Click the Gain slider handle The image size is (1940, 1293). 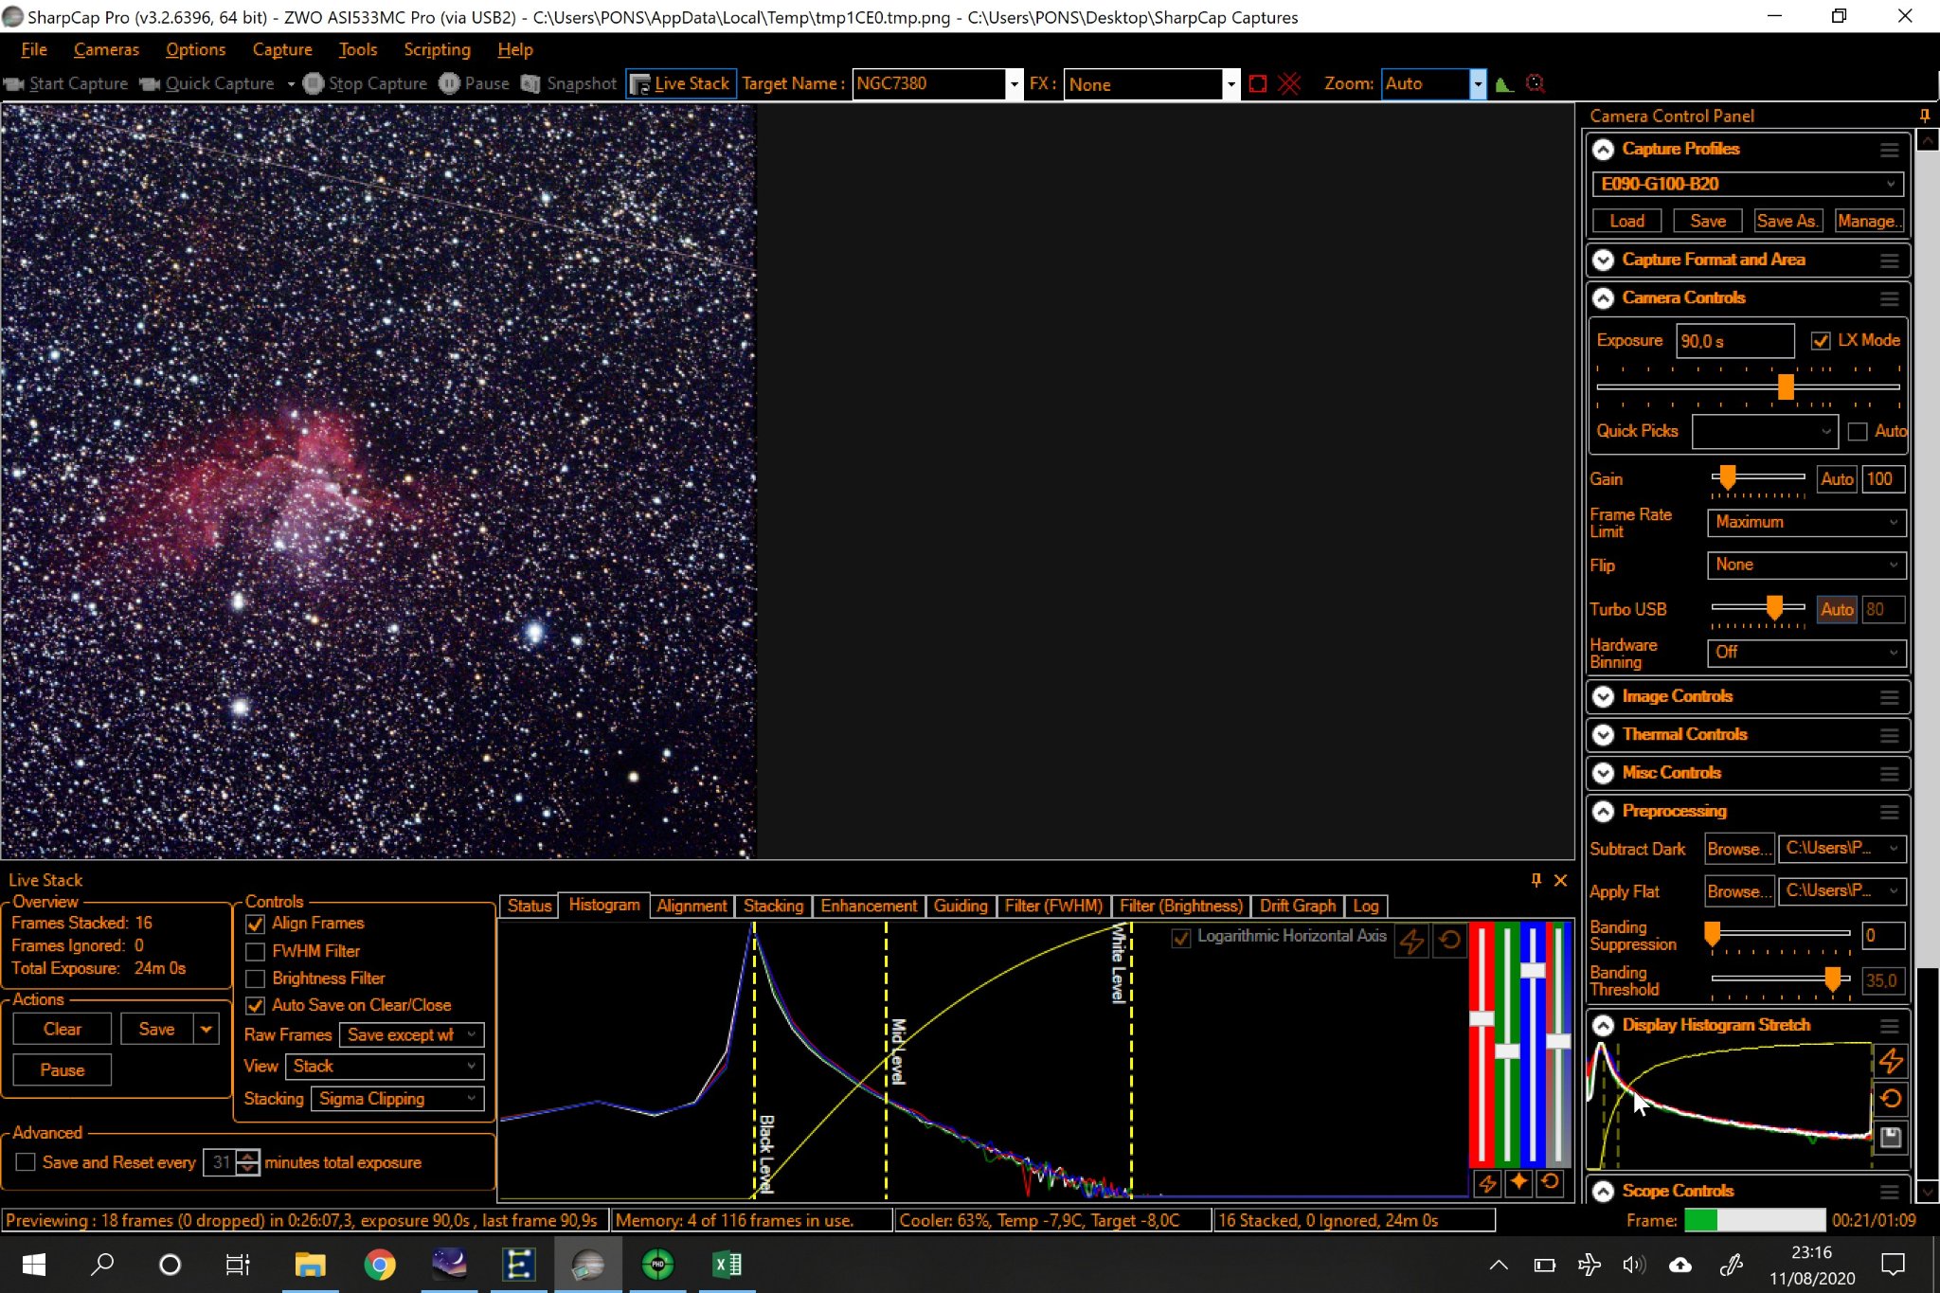click(1728, 476)
